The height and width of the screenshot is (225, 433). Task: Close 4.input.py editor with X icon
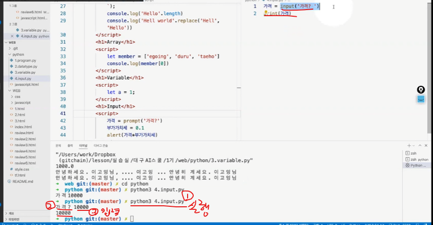[x=12, y=36]
